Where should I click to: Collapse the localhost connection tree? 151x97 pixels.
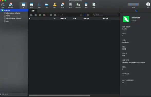point(1,10)
